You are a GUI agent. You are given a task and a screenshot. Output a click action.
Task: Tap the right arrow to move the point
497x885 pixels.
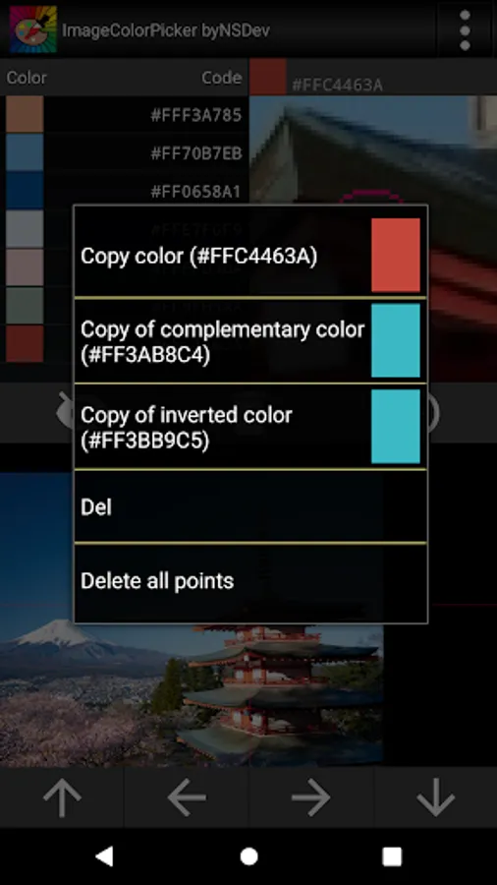[311, 796]
